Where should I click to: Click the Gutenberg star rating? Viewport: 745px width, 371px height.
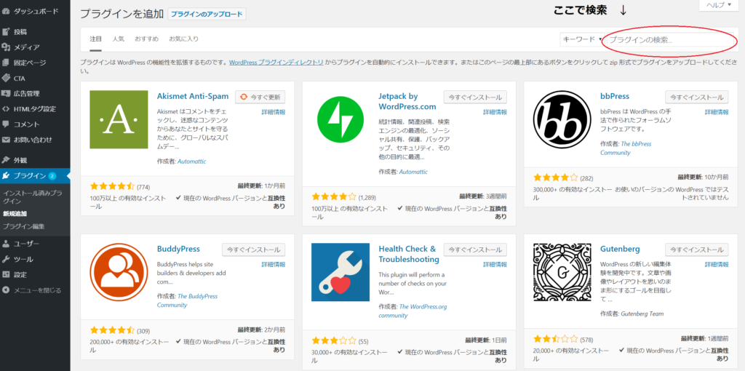pyautogui.click(x=556, y=339)
